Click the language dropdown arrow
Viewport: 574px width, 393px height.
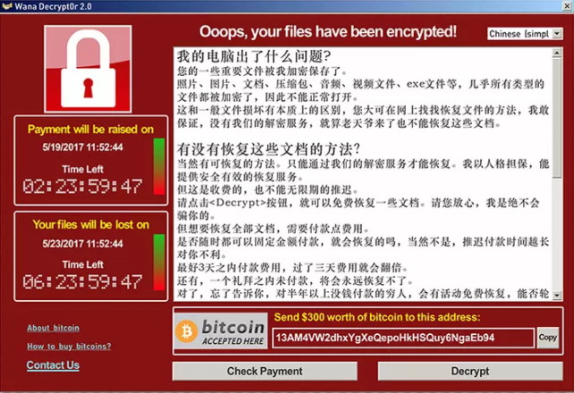(557, 34)
